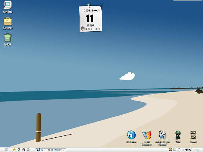Click the weather icon on the calendar widget
This screenshot has width=203, height=152.
tap(82, 28)
